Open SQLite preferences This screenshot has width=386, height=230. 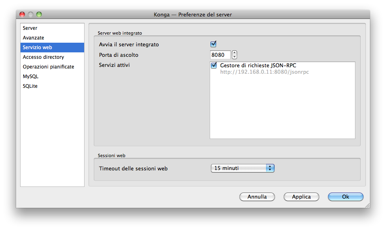30,86
